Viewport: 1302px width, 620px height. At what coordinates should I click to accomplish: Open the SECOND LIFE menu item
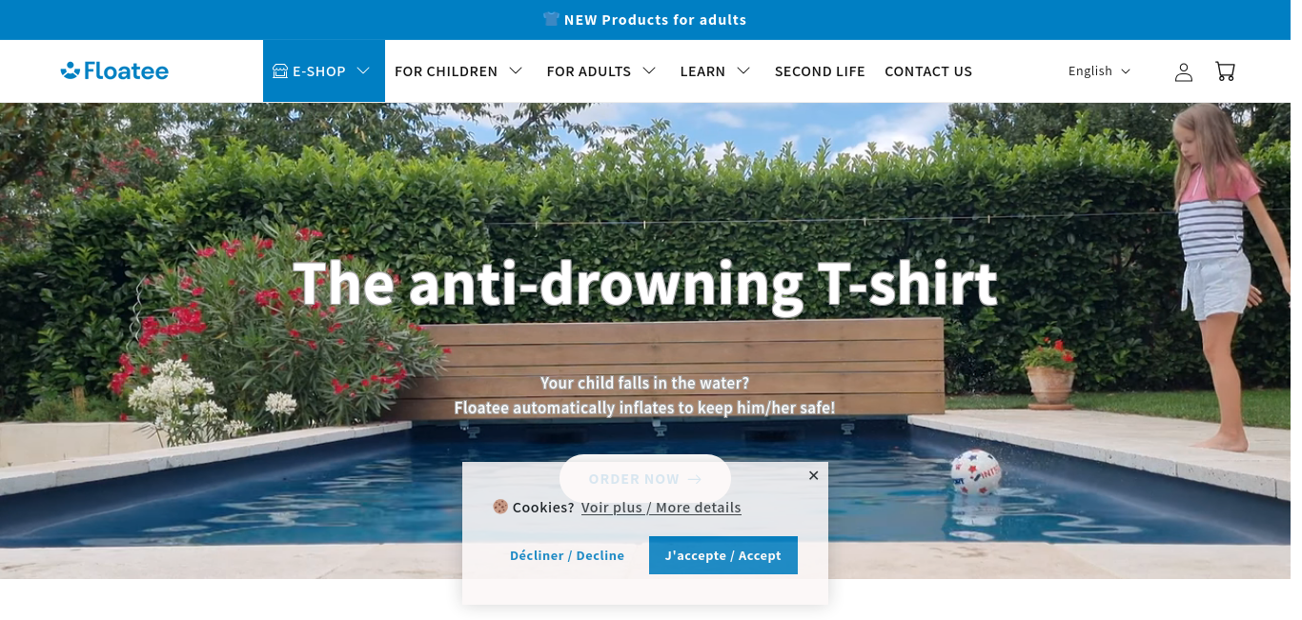820,71
